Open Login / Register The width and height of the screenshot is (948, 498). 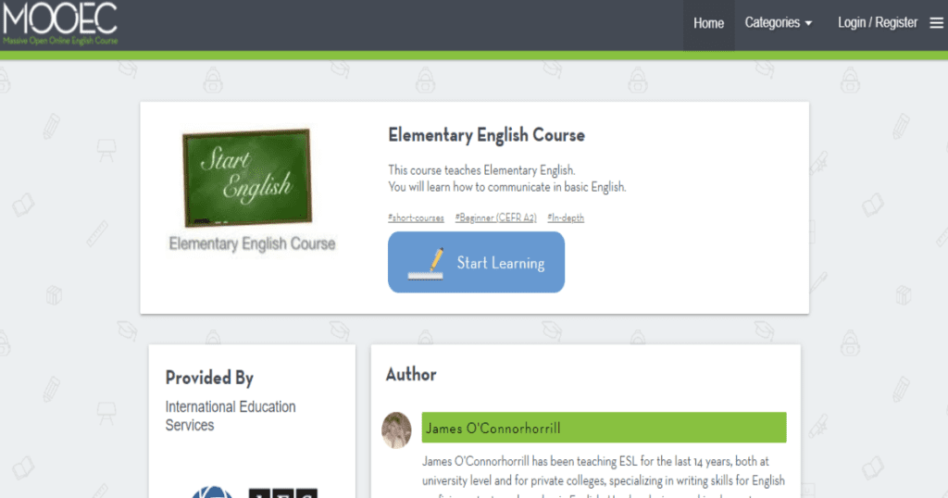pos(878,23)
